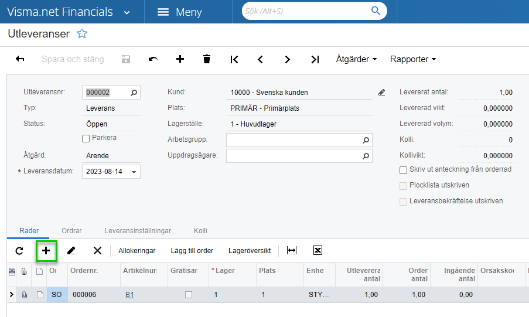Go to next record arrow
The width and height of the screenshot is (529, 317).
(x=287, y=59)
